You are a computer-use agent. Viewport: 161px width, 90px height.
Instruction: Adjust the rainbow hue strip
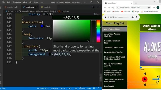(98, 31)
